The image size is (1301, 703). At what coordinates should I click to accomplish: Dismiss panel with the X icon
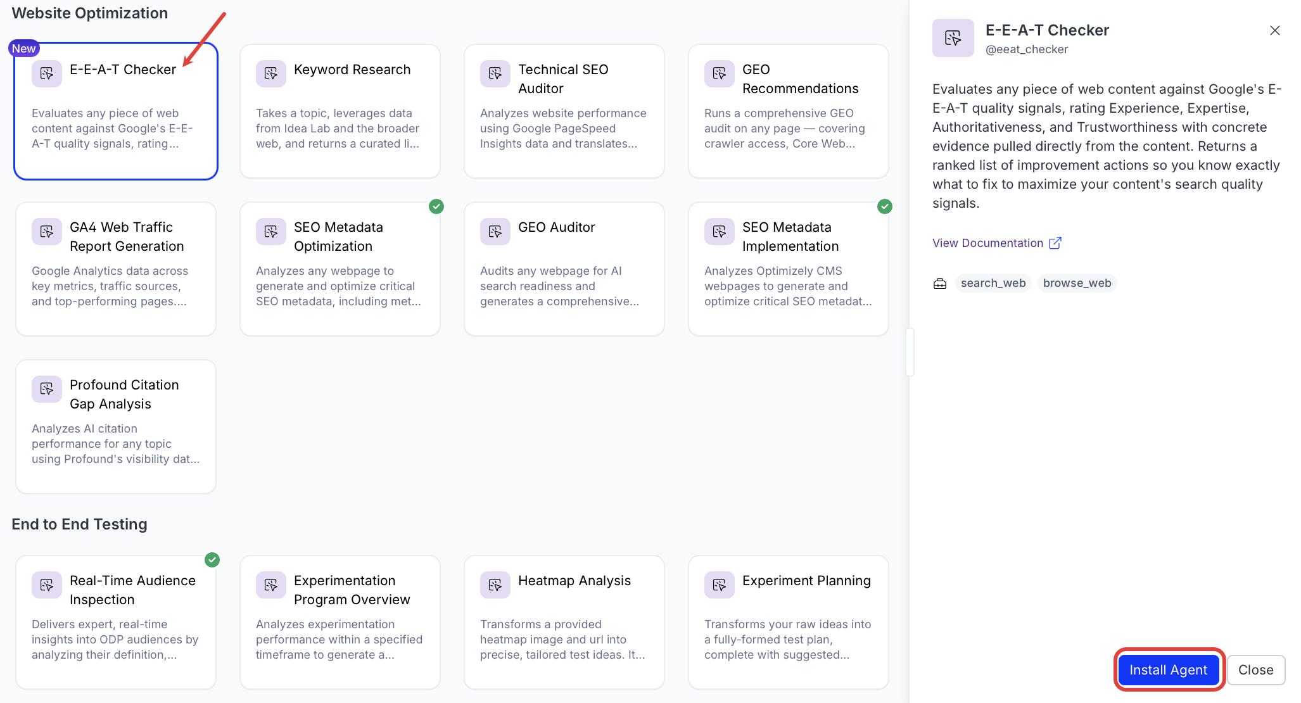pos(1274,30)
